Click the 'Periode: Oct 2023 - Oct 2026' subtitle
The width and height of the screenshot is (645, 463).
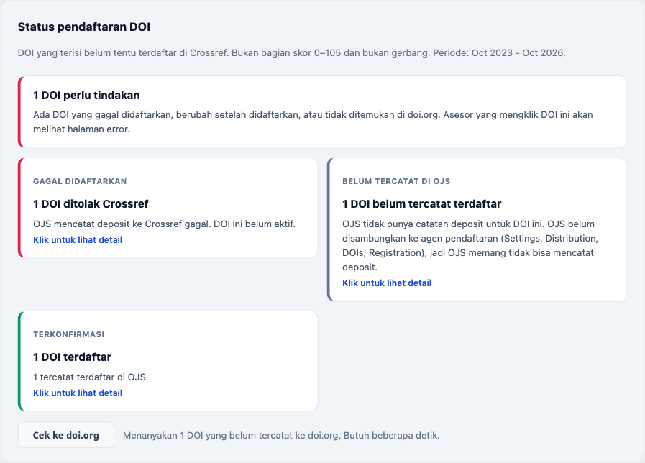click(499, 53)
